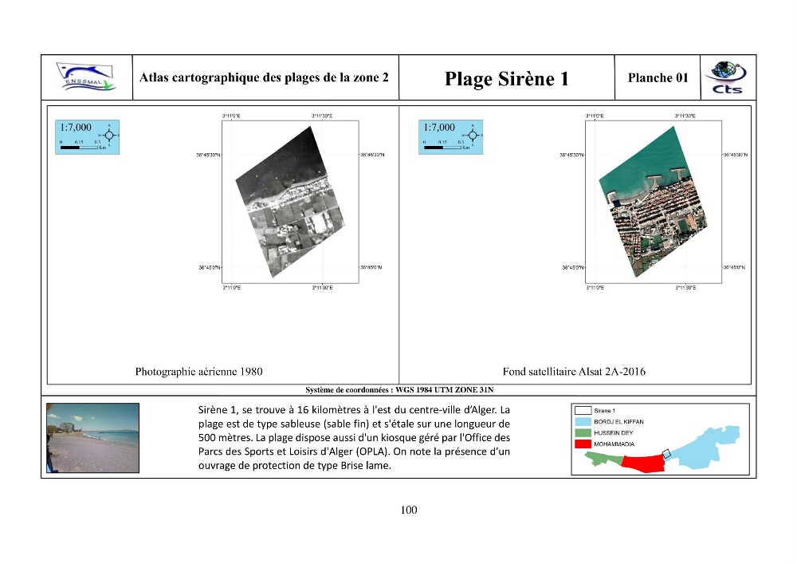Click the scale bar in right map
Image resolution: width=797 pixels, height=564 pixels.
[443, 148]
